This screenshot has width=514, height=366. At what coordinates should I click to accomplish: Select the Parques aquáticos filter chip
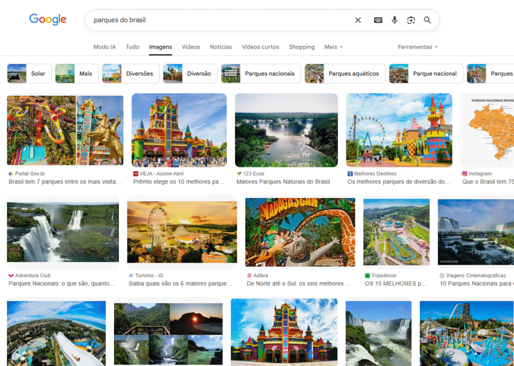click(345, 73)
